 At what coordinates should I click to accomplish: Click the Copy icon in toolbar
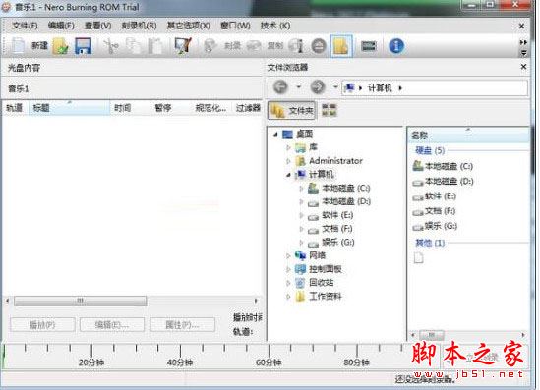[133, 46]
